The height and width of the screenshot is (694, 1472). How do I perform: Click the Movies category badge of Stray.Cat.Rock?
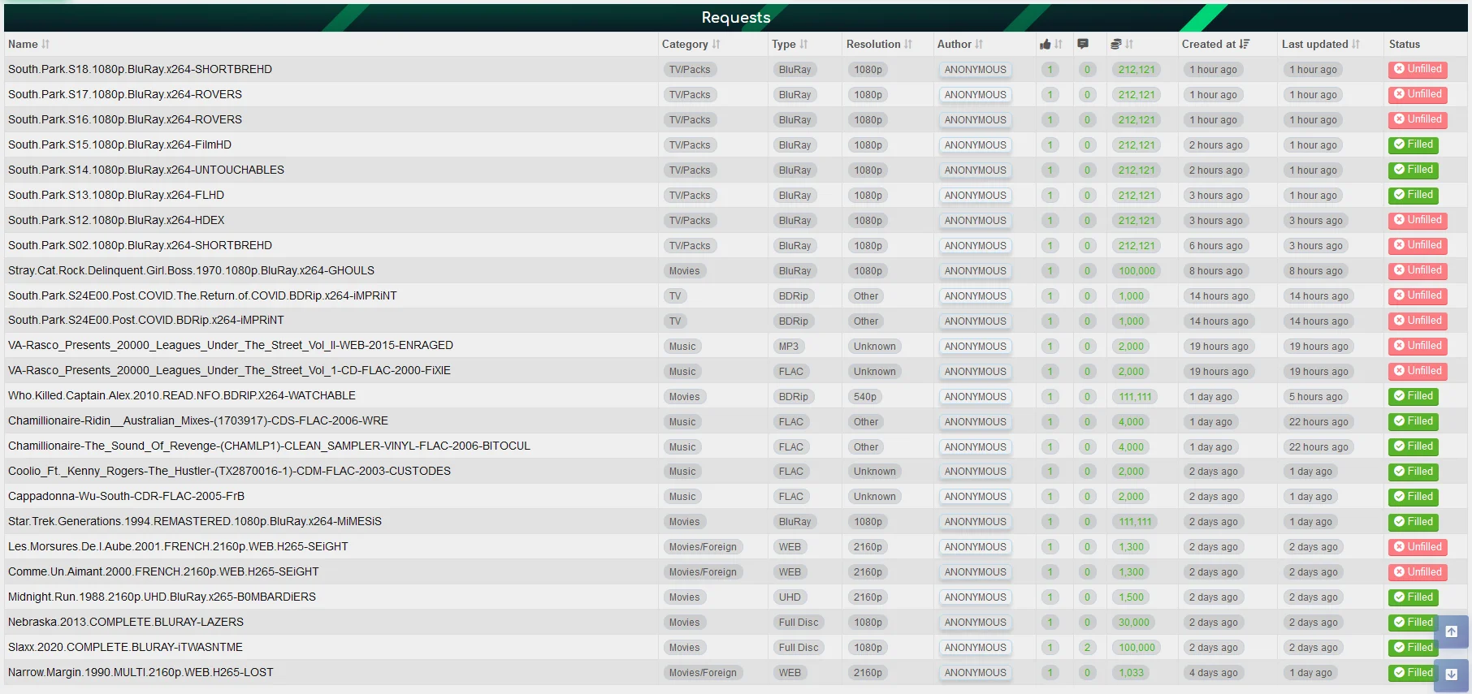684,271
